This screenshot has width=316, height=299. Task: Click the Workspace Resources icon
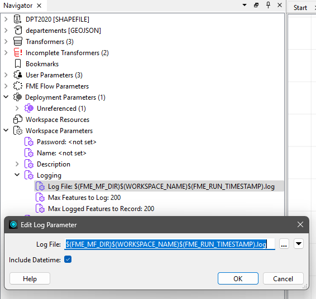tap(18, 119)
